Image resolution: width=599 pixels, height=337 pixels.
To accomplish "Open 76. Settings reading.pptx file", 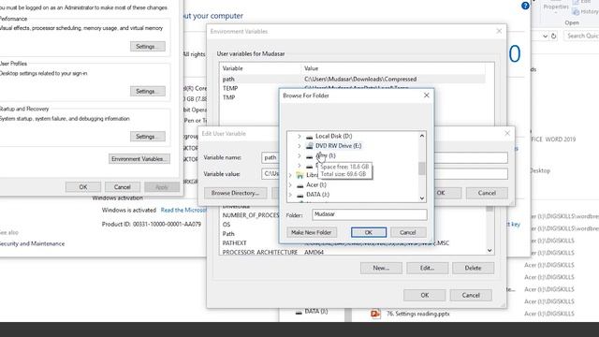I will tap(418, 314).
